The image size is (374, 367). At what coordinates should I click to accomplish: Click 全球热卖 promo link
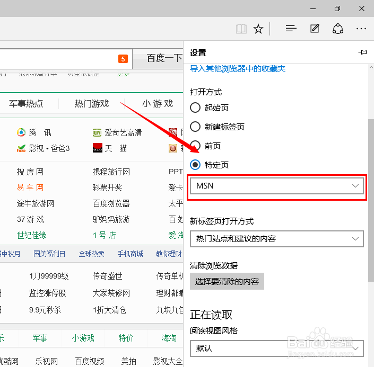point(92,254)
